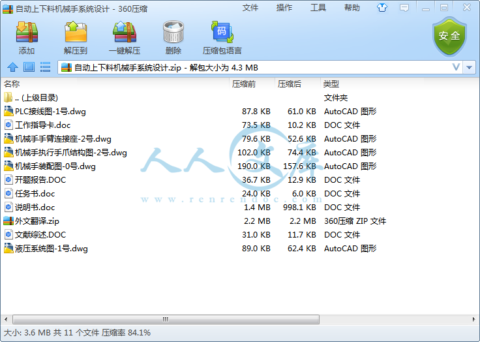Go up one level with the blue arrow
The image size is (480, 342).
tap(12, 67)
